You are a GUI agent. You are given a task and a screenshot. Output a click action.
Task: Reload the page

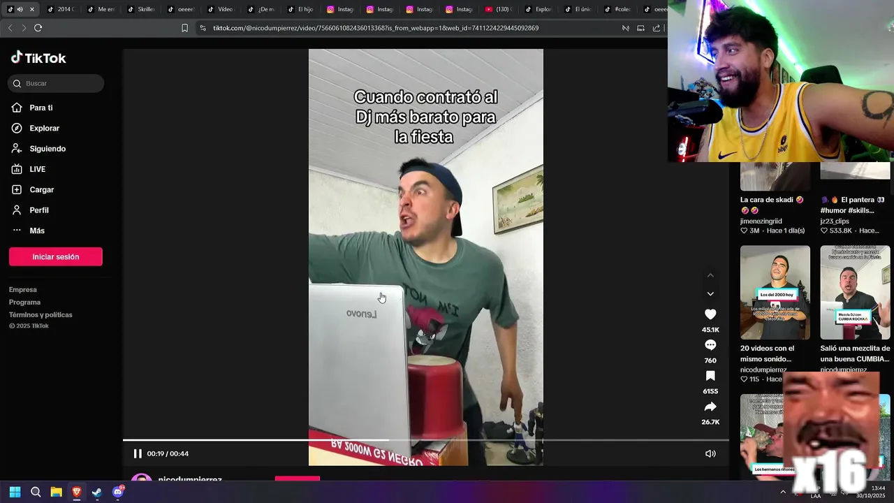click(x=38, y=28)
